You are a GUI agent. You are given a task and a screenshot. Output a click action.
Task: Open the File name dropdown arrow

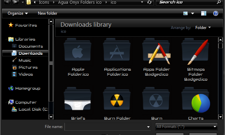pyautogui.click(x=148, y=127)
